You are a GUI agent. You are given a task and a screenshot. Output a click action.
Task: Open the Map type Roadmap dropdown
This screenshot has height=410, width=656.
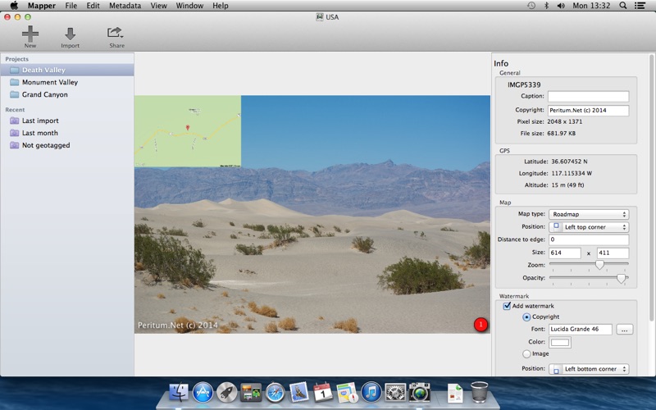pos(589,214)
